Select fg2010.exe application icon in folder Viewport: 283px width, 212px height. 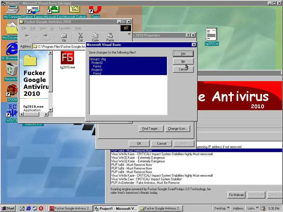(67, 60)
